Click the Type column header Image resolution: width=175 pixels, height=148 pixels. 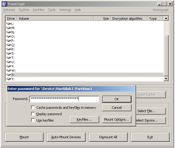155,19
